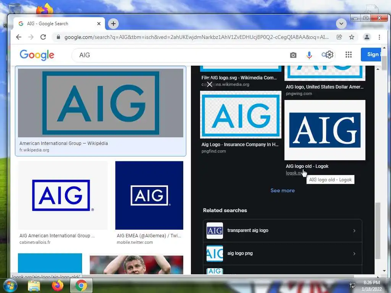This screenshot has height=293, width=391.
Task: Reload the page with the refresh icon
Action: point(43,37)
